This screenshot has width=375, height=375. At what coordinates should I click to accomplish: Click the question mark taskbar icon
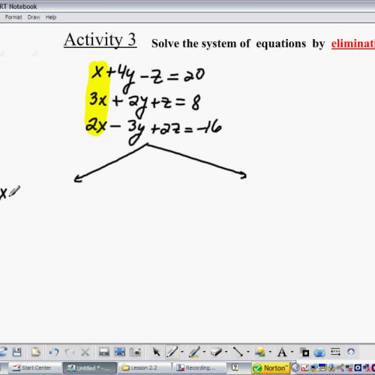pos(235,367)
